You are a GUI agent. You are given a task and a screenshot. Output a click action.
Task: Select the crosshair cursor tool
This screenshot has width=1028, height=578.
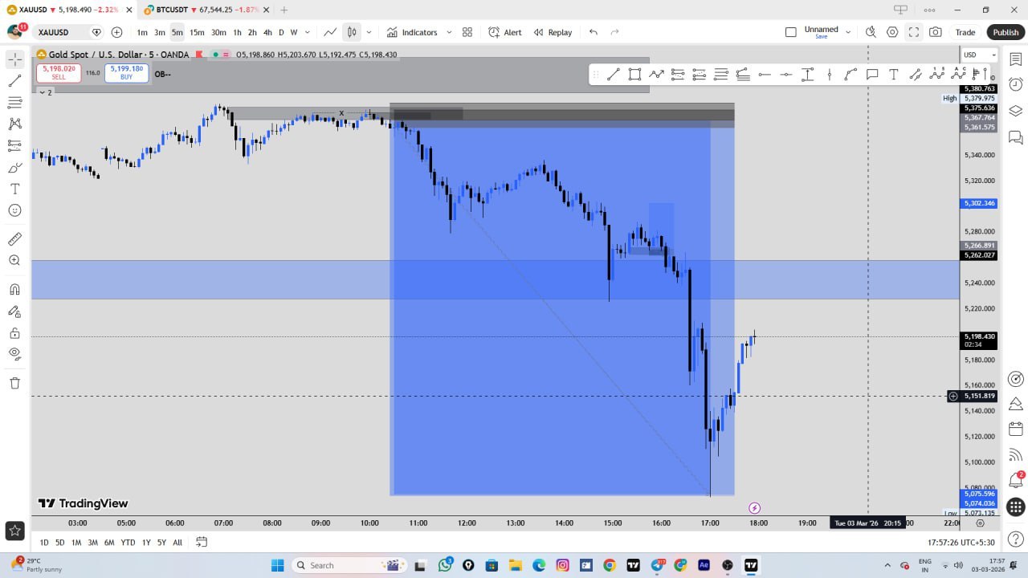point(14,59)
